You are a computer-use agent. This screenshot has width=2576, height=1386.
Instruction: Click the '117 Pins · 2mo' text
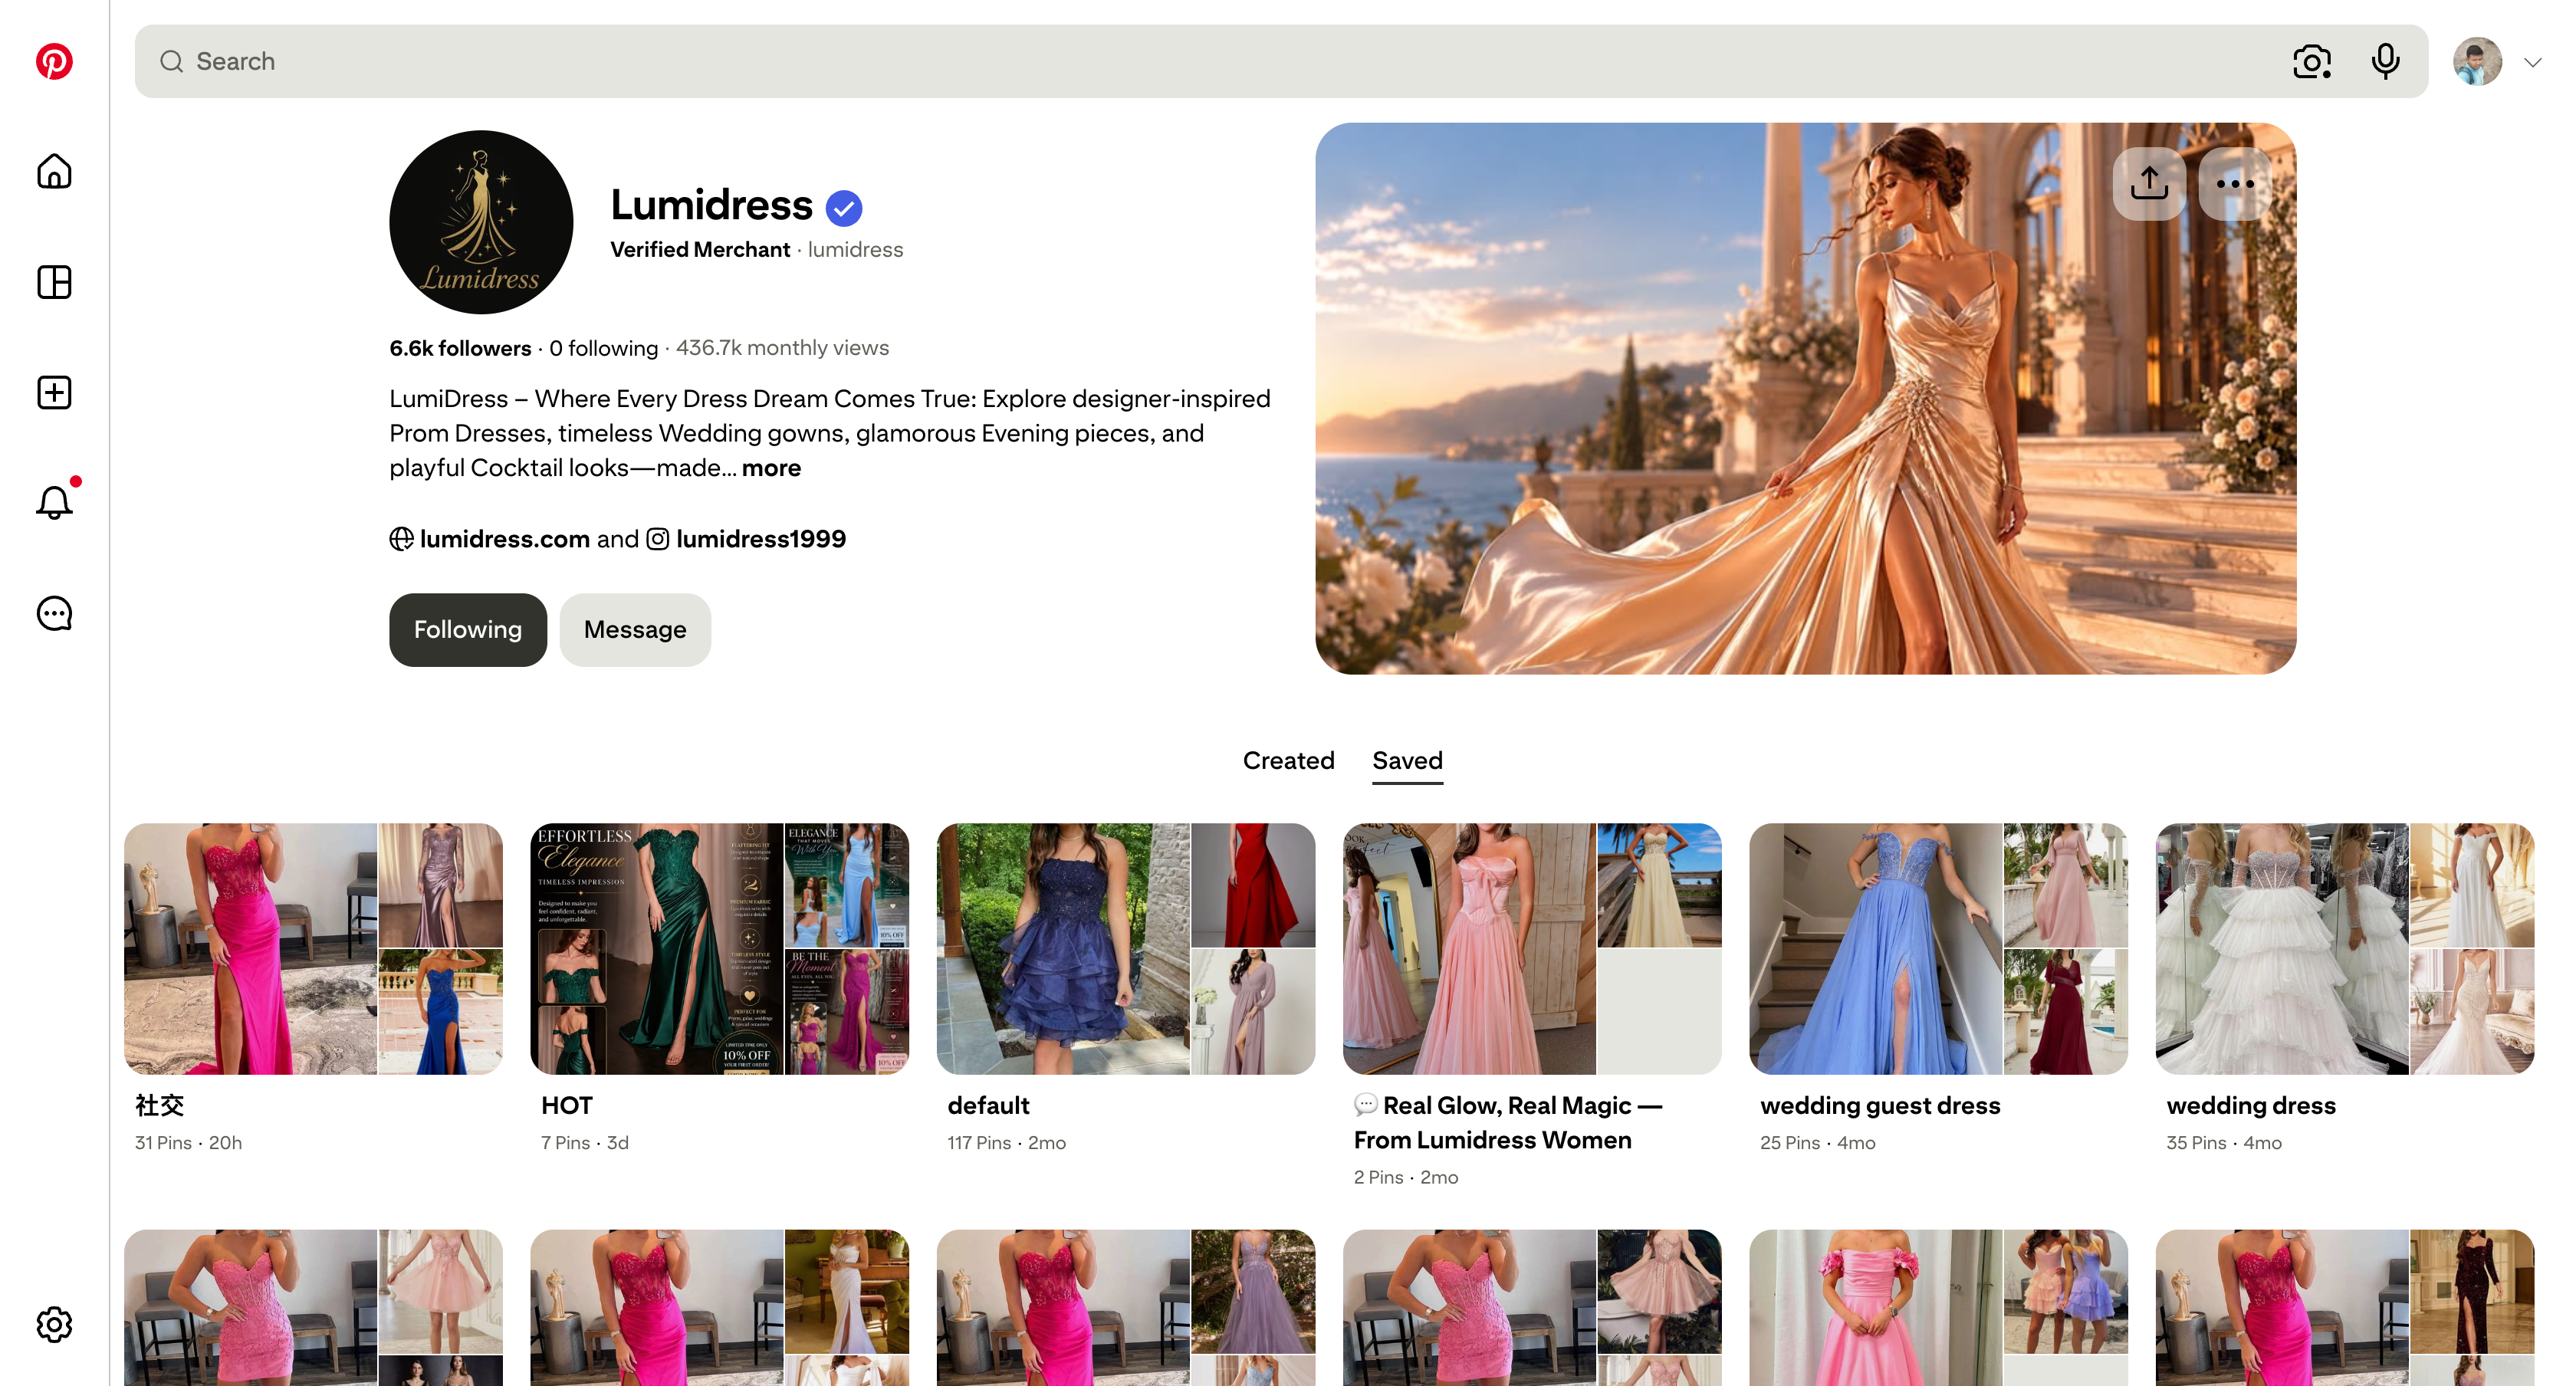[x=1007, y=1143]
